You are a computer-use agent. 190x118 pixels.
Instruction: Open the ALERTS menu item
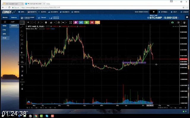coord(42,12)
